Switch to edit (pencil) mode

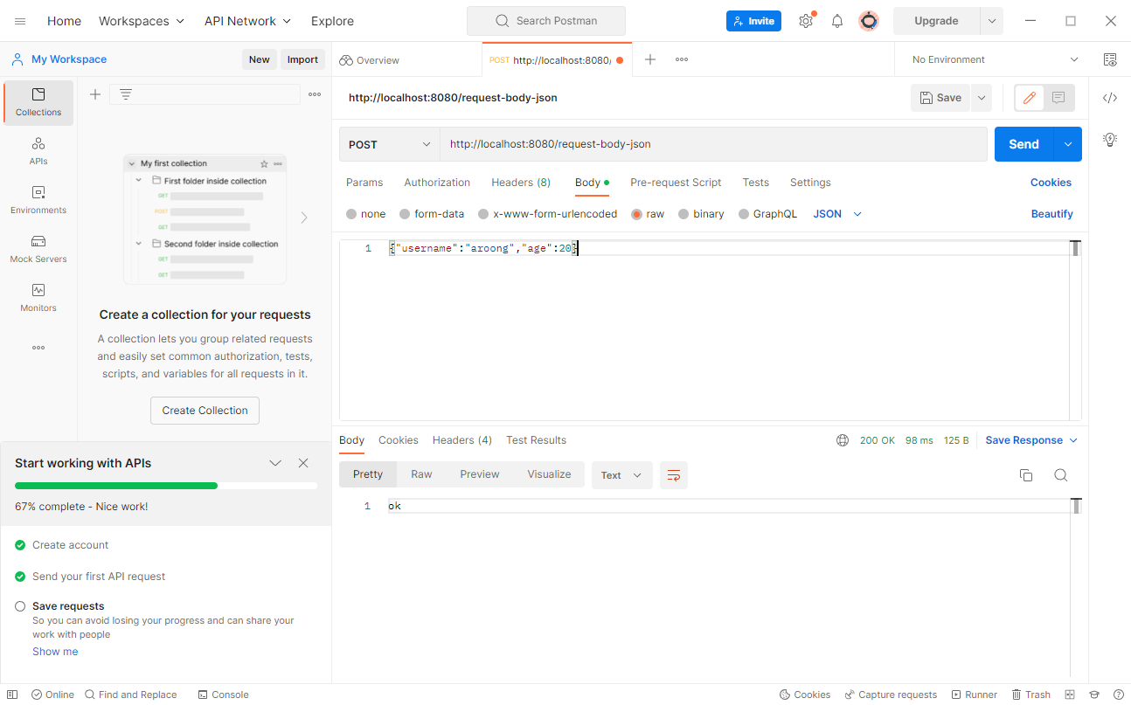1030,98
